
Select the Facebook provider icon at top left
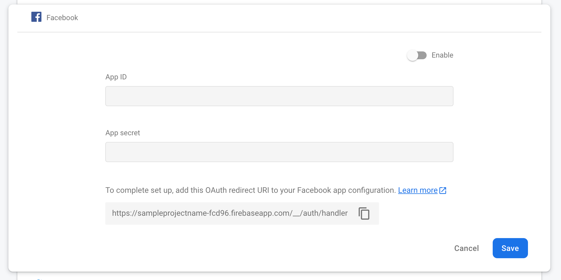click(x=36, y=17)
